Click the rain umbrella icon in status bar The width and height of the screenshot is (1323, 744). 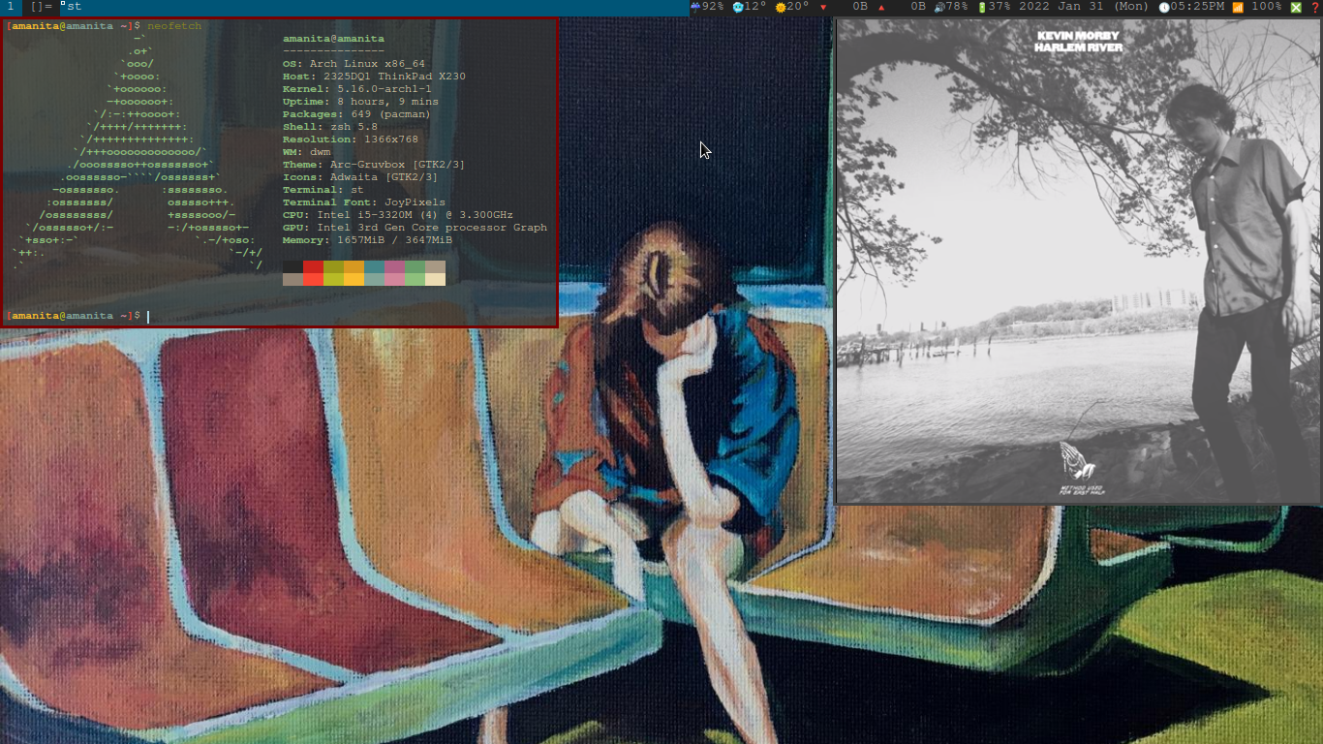(x=695, y=7)
